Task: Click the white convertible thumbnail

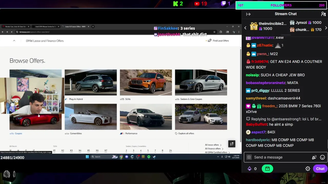Action: pyautogui.click(x=91, y=117)
